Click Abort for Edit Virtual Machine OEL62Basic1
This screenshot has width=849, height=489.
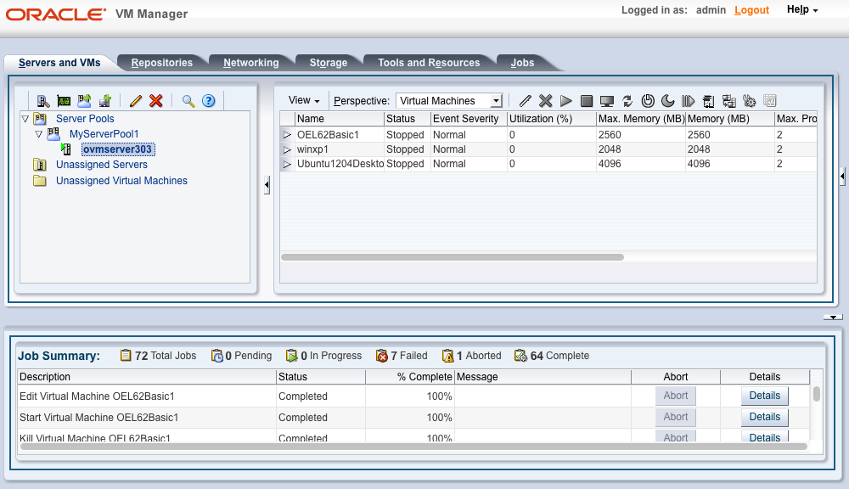[676, 396]
